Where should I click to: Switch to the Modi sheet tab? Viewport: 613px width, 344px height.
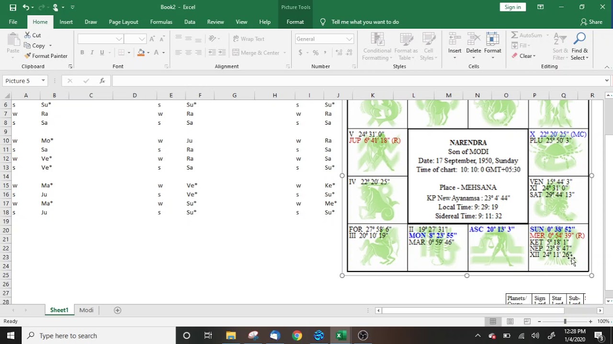click(x=86, y=310)
